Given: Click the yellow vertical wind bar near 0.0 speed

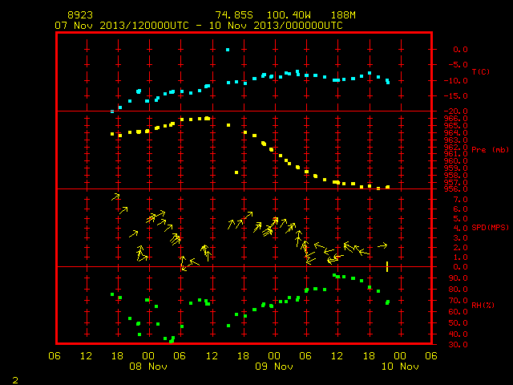Looking at the screenshot, I should click(x=387, y=266).
